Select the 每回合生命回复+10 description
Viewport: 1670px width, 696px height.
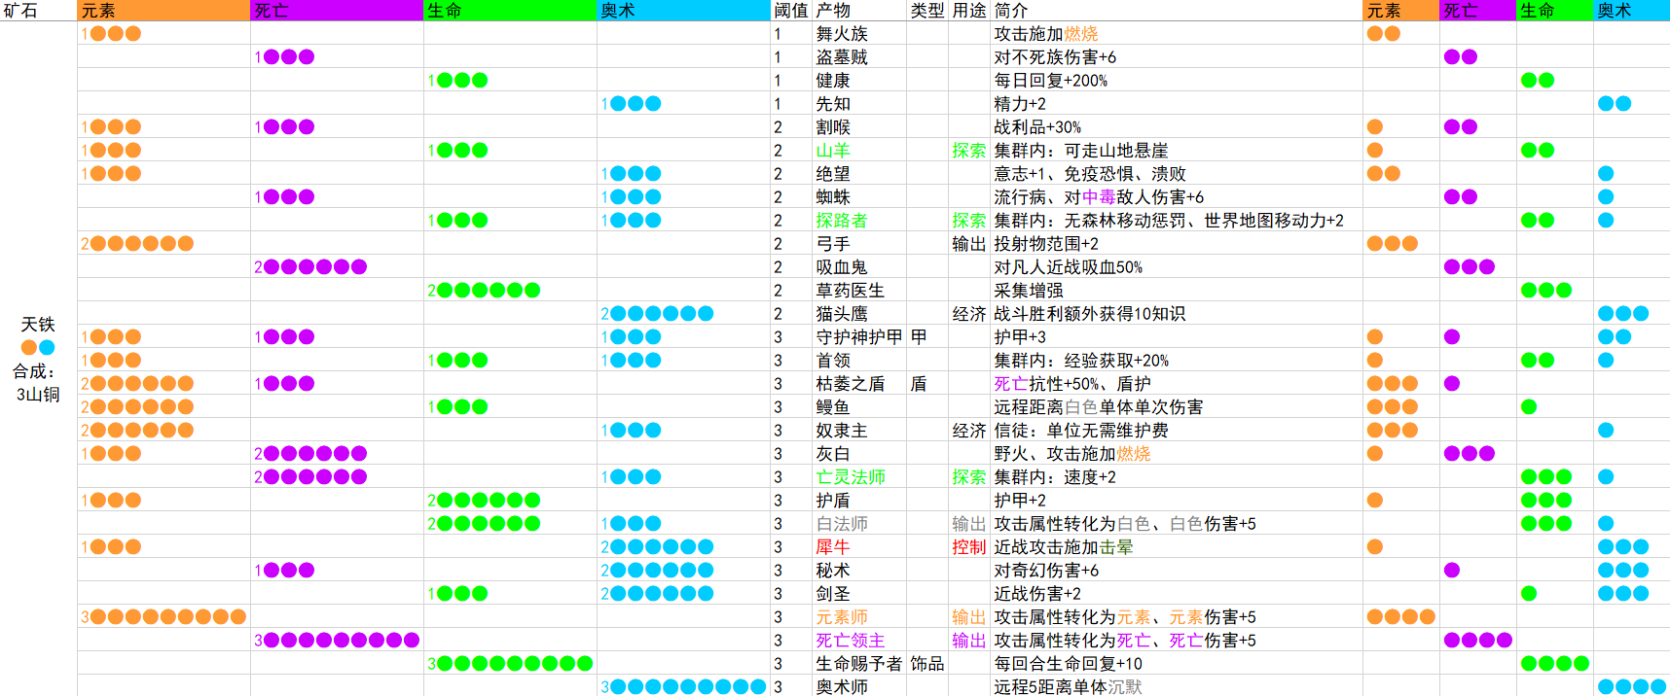pos(1069,664)
